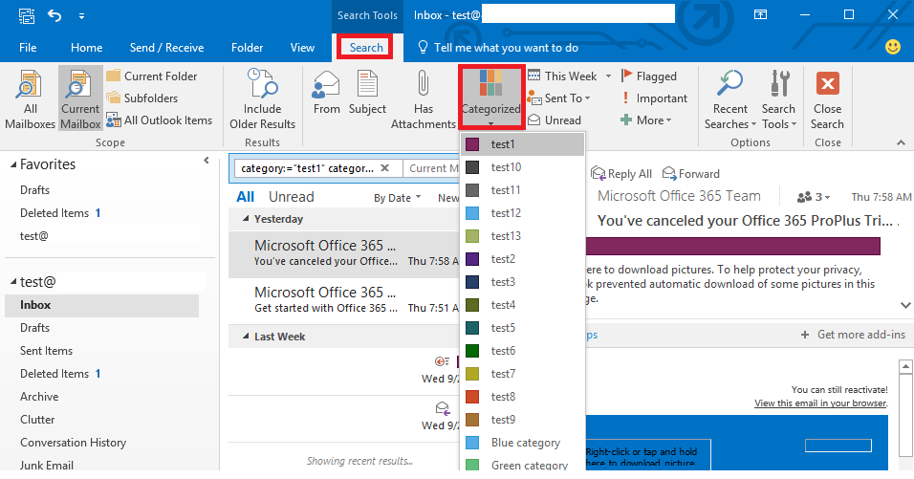
Task: Search All Outlook Items
Action: 159,120
